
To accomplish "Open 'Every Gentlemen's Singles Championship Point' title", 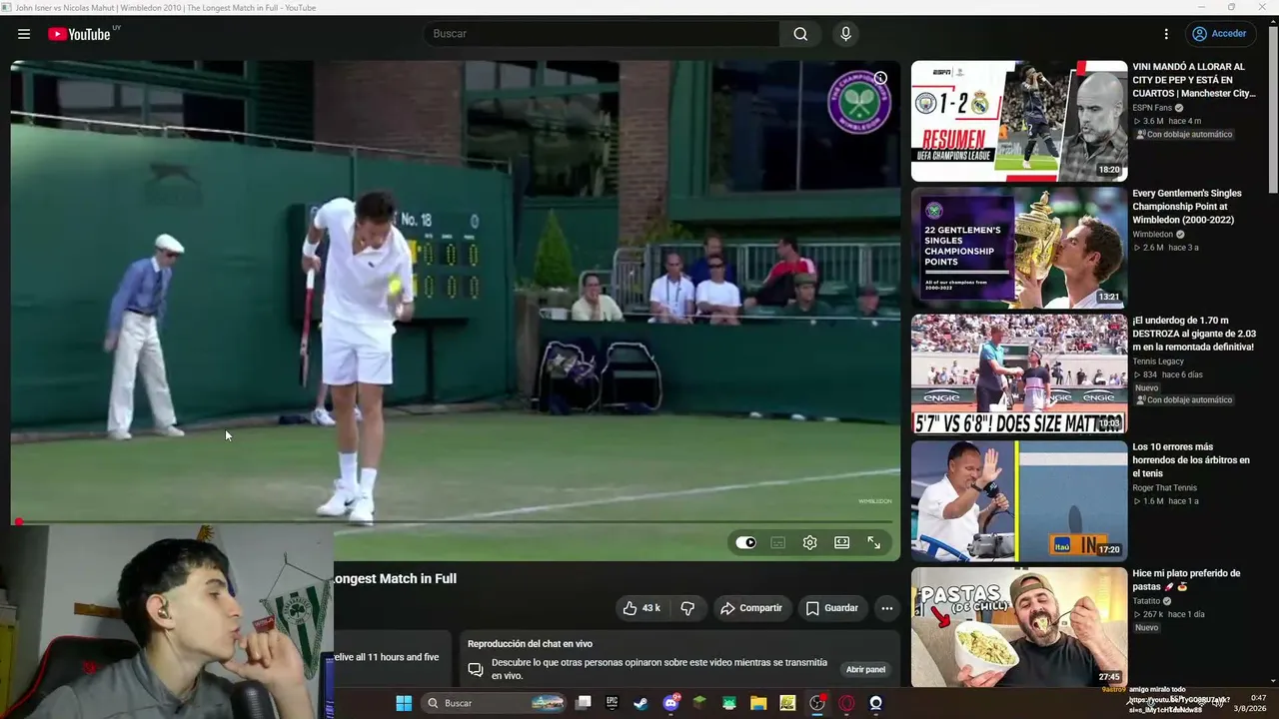I will click(x=1187, y=207).
